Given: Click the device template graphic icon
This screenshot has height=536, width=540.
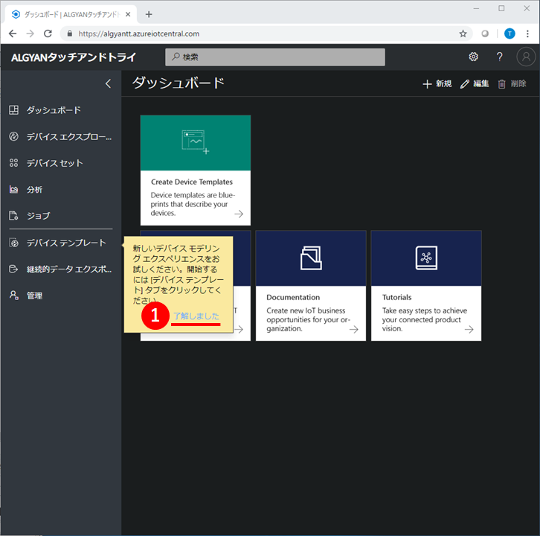Looking at the screenshot, I should pyautogui.click(x=196, y=141).
